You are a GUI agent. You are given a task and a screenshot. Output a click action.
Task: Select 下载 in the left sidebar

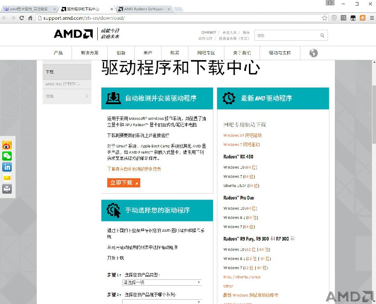coord(67,72)
